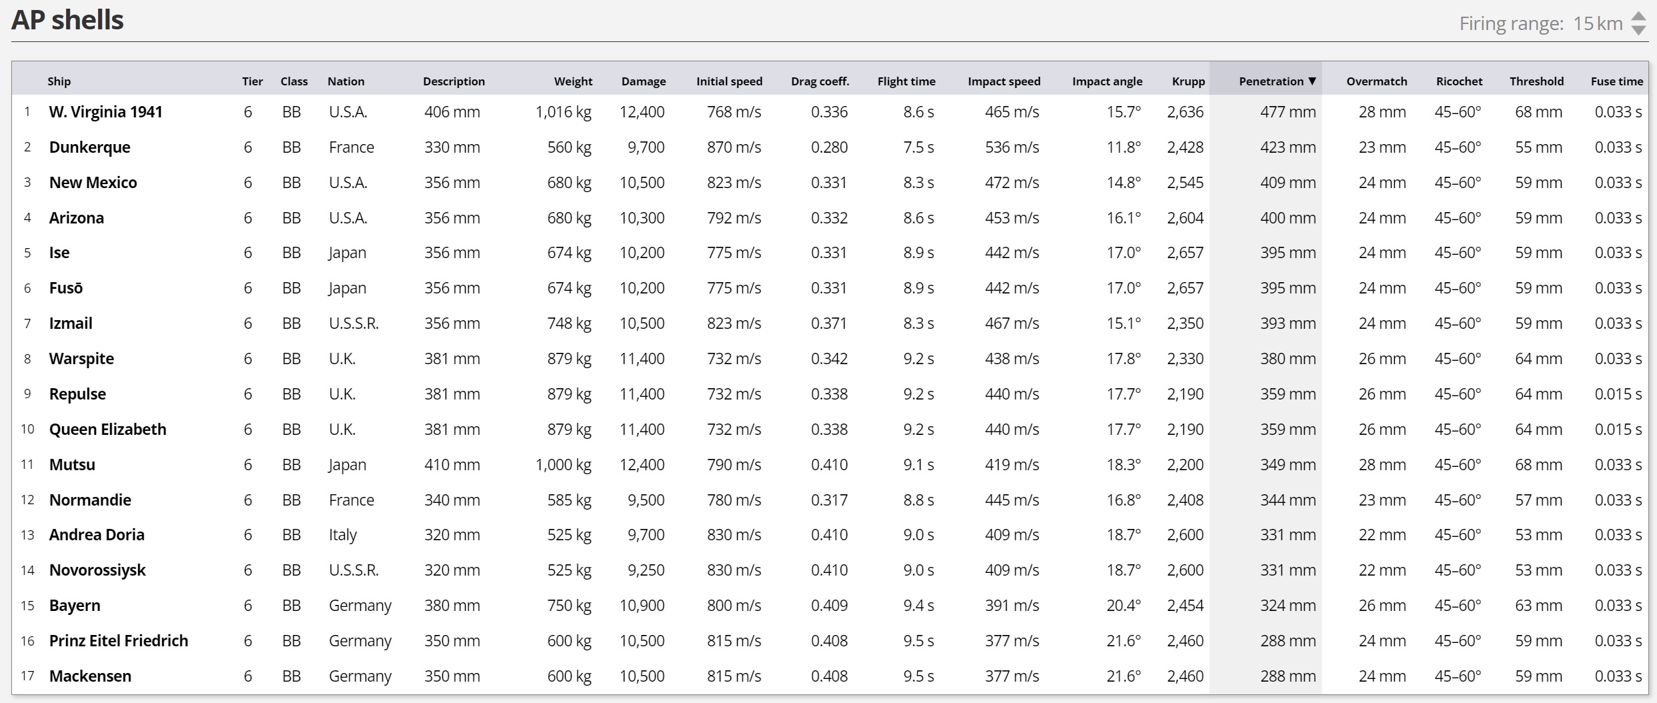
Task: Sort by the Class column header
Action: click(x=294, y=81)
